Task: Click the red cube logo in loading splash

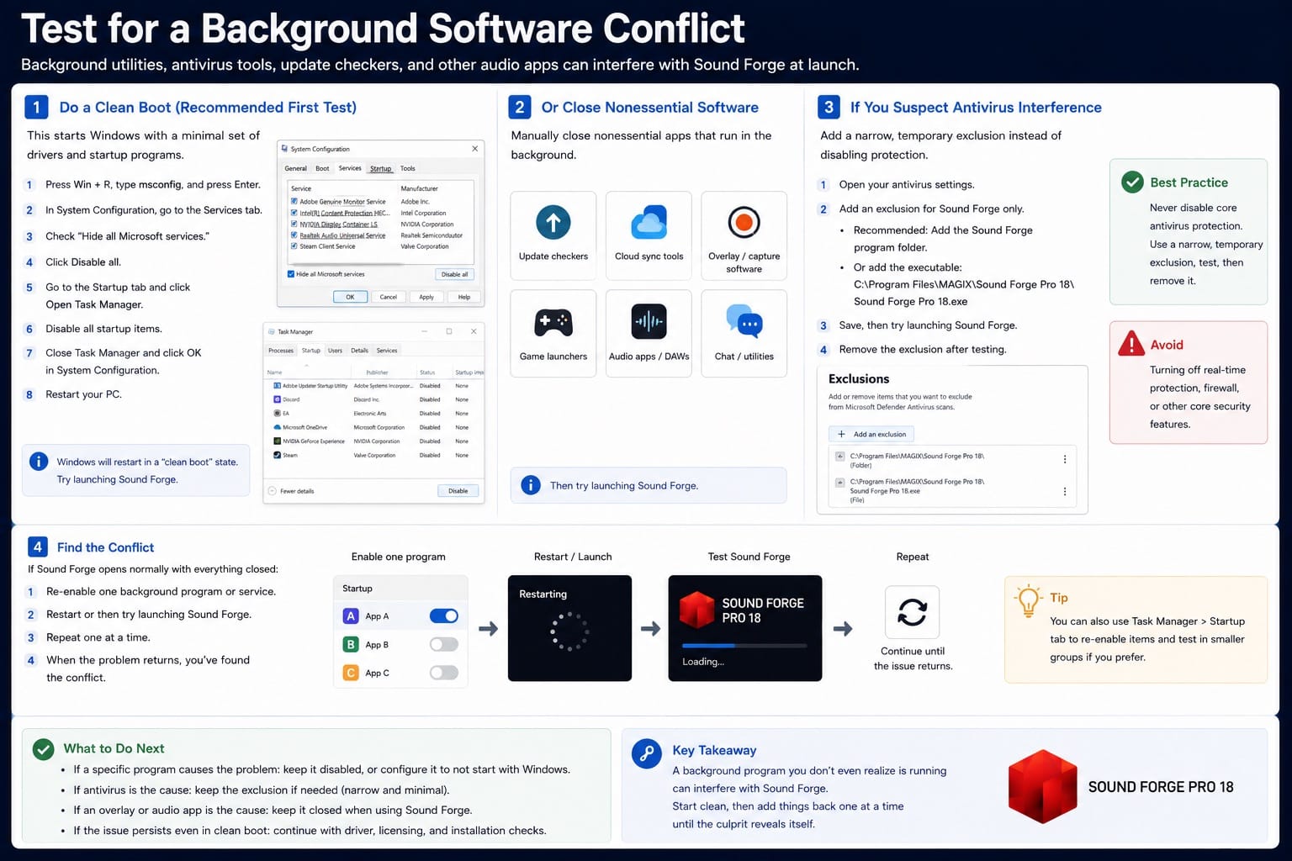Action: (x=696, y=610)
